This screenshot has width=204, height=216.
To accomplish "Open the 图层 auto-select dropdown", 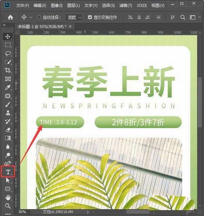I will [74, 17].
